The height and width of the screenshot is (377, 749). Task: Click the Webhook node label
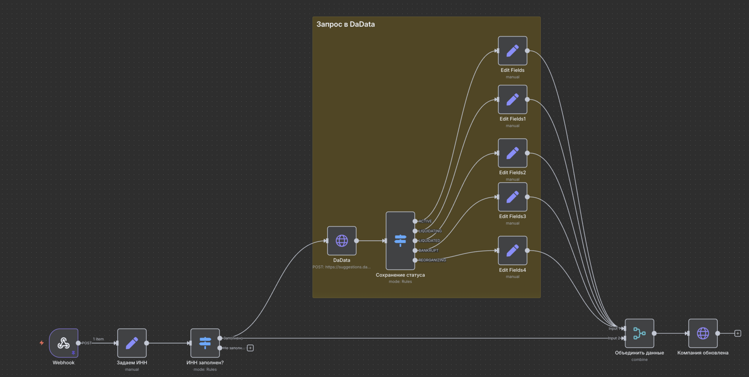click(64, 363)
